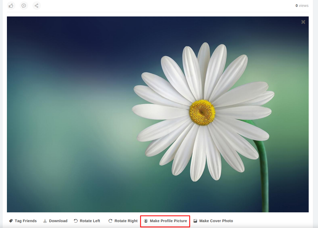Click the 0 views counter
The image size is (318, 228).
tap(302, 6)
